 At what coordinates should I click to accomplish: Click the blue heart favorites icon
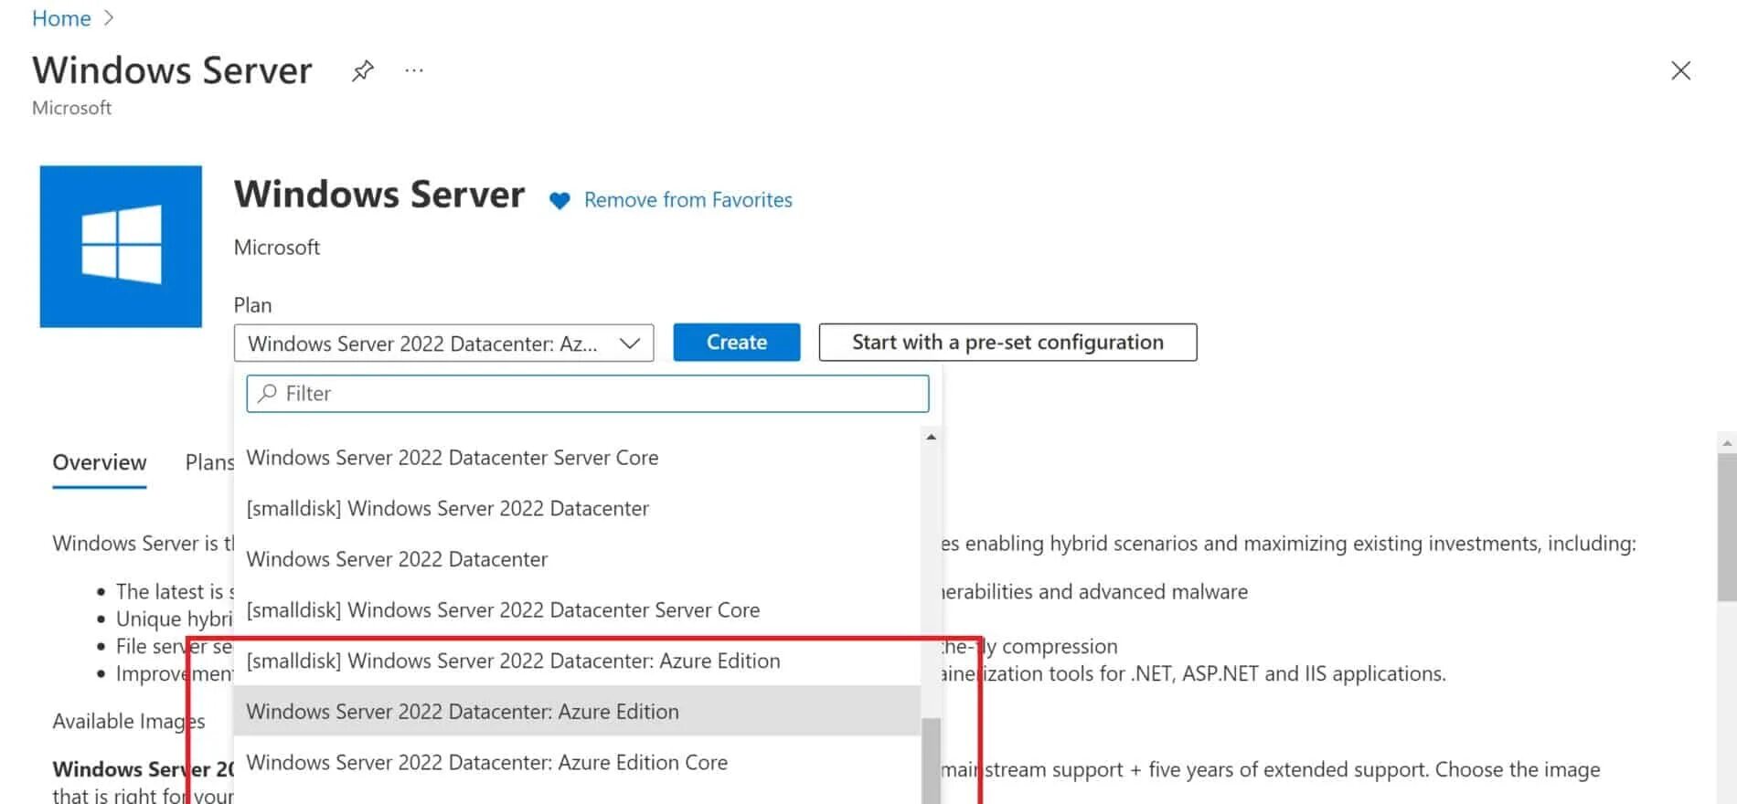pos(559,200)
